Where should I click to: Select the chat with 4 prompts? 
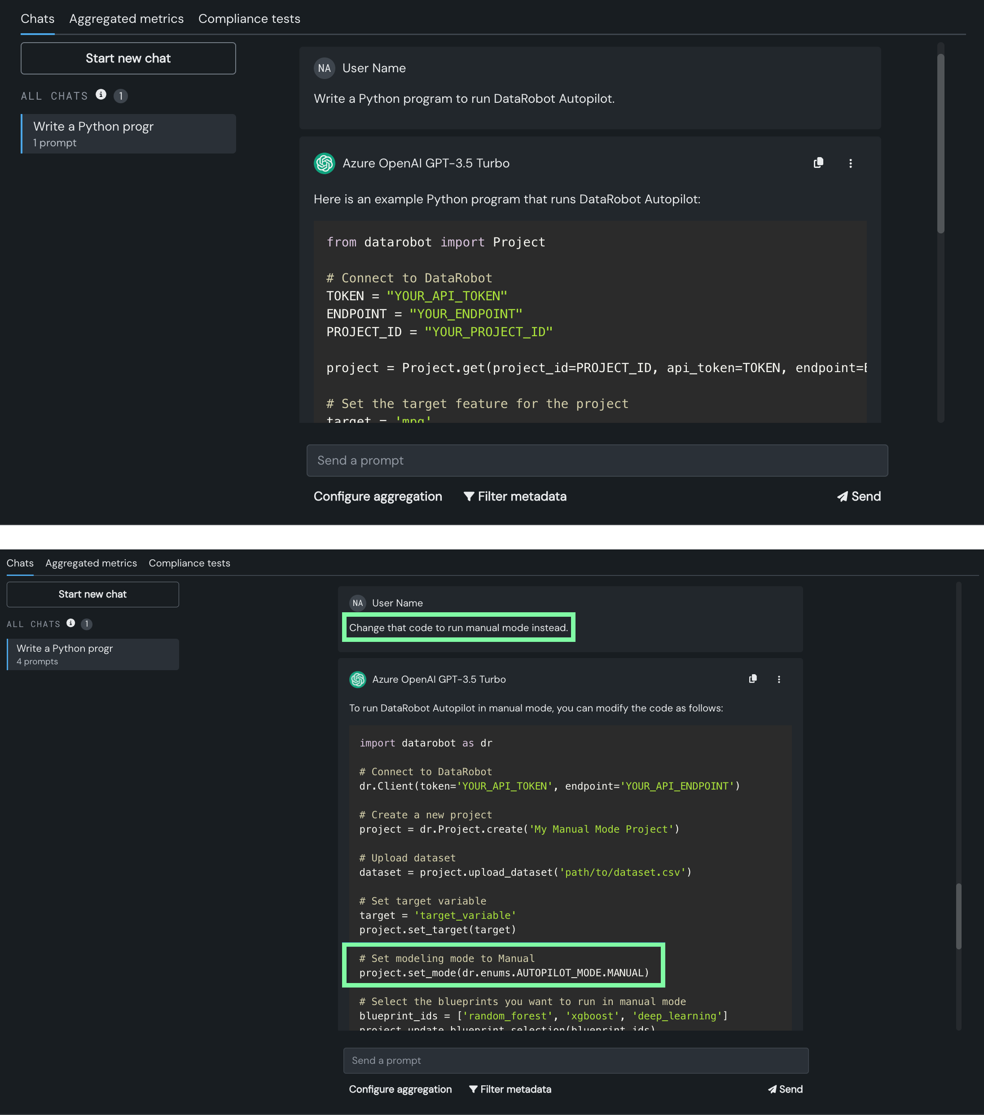(x=93, y=654)
